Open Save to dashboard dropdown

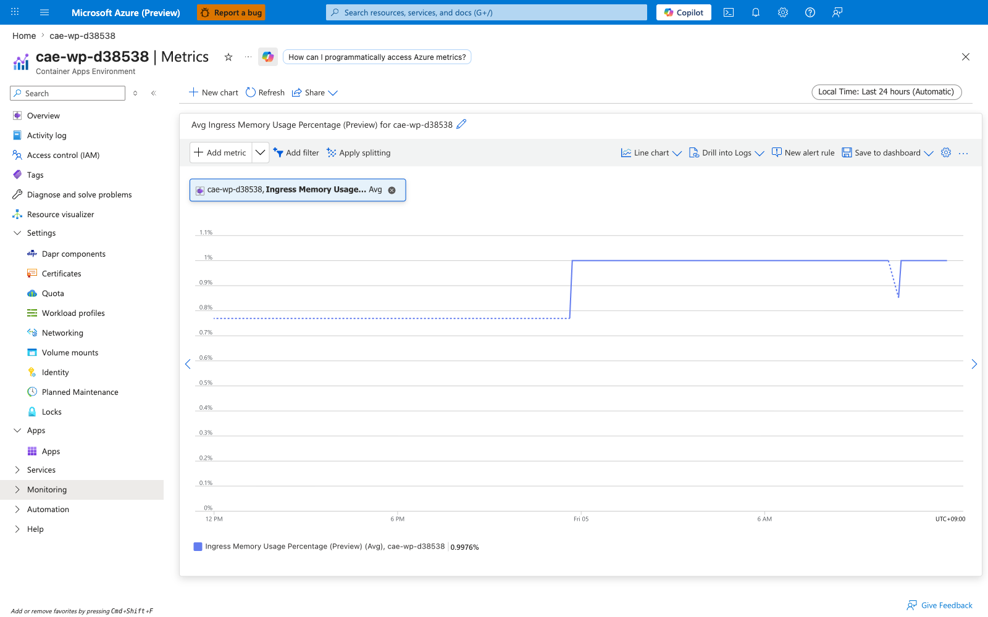click(x=887, y=152)
